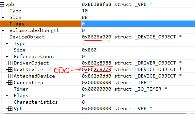Viewport: 195px width, 129px height.
Task: Click the value 0x00000000 struct _IO_TIMER *
Action: pyautogui.click(x=124, y=89)
